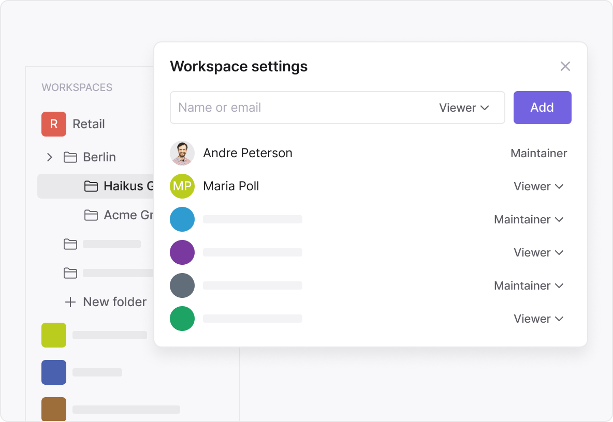The image size is (613, 422).
Task: Open the Viewer role dropdown in input
Action: (x=464, y=108)
